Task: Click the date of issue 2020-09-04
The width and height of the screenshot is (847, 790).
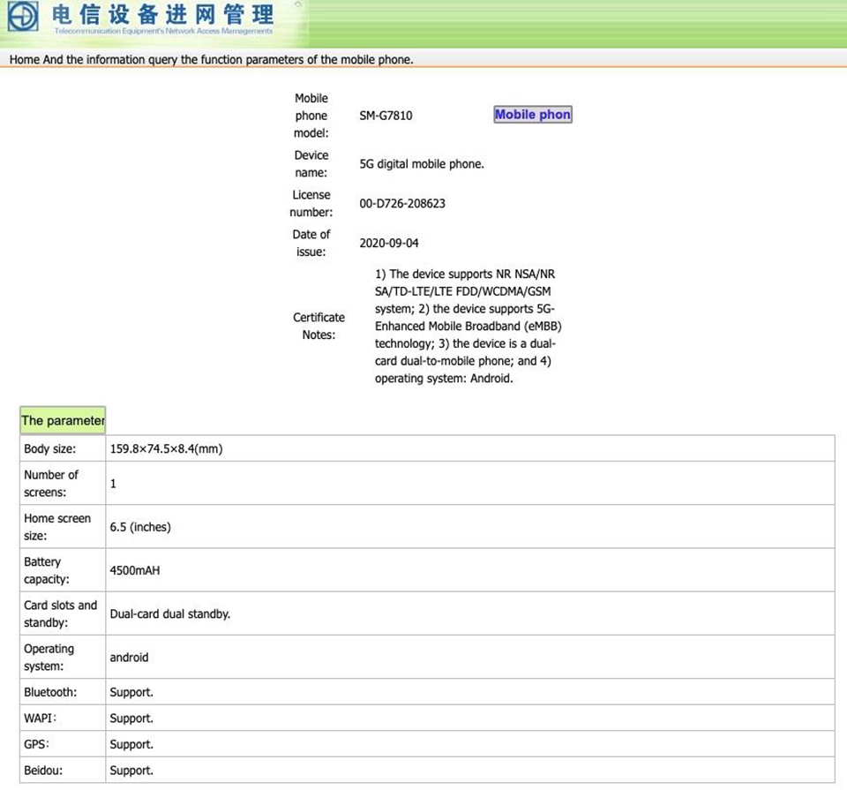Action: (x=389, y=243)
